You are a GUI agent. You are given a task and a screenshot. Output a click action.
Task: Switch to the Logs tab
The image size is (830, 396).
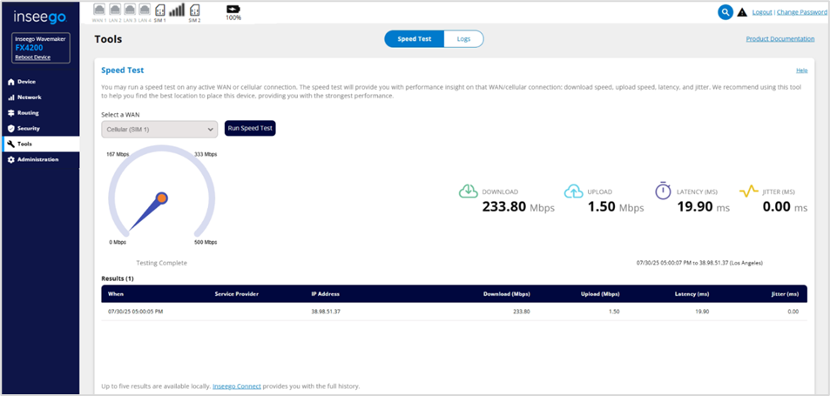(462, 39)
